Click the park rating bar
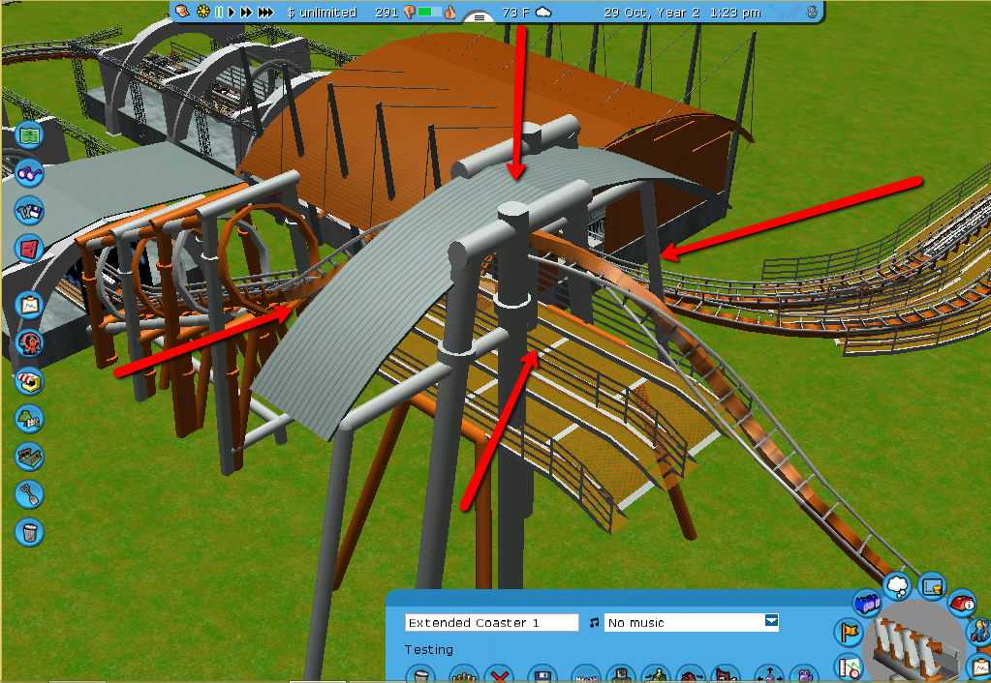Viewport: 991px width, 683px height. click(430, 13)
